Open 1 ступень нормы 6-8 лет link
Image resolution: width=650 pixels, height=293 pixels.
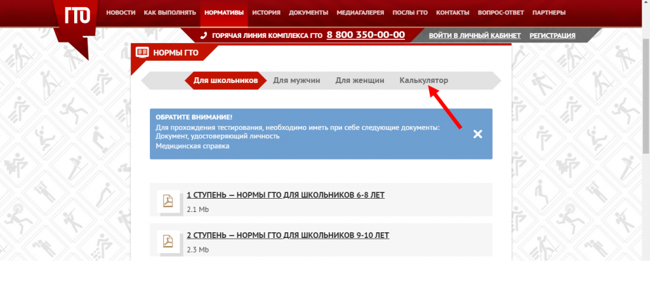pos(286,195)
